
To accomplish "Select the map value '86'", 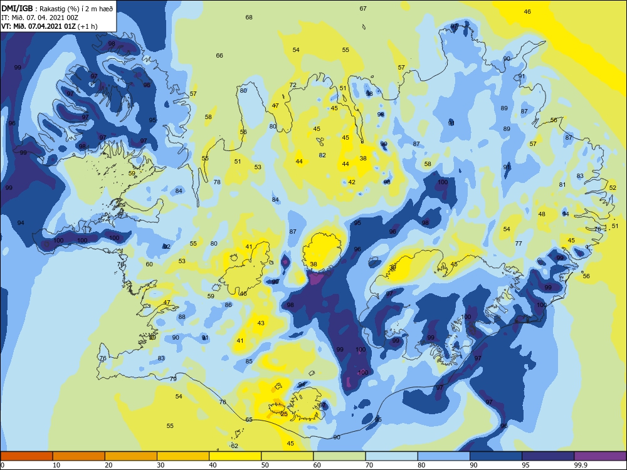I will coord(228,305).
